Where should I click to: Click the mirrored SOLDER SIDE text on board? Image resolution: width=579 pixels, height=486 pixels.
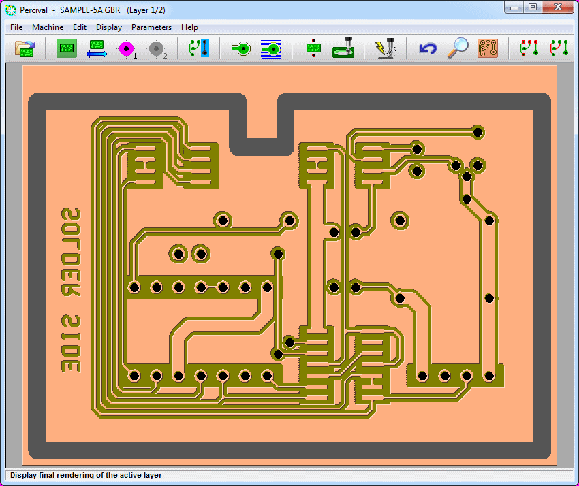pos(71,290)
